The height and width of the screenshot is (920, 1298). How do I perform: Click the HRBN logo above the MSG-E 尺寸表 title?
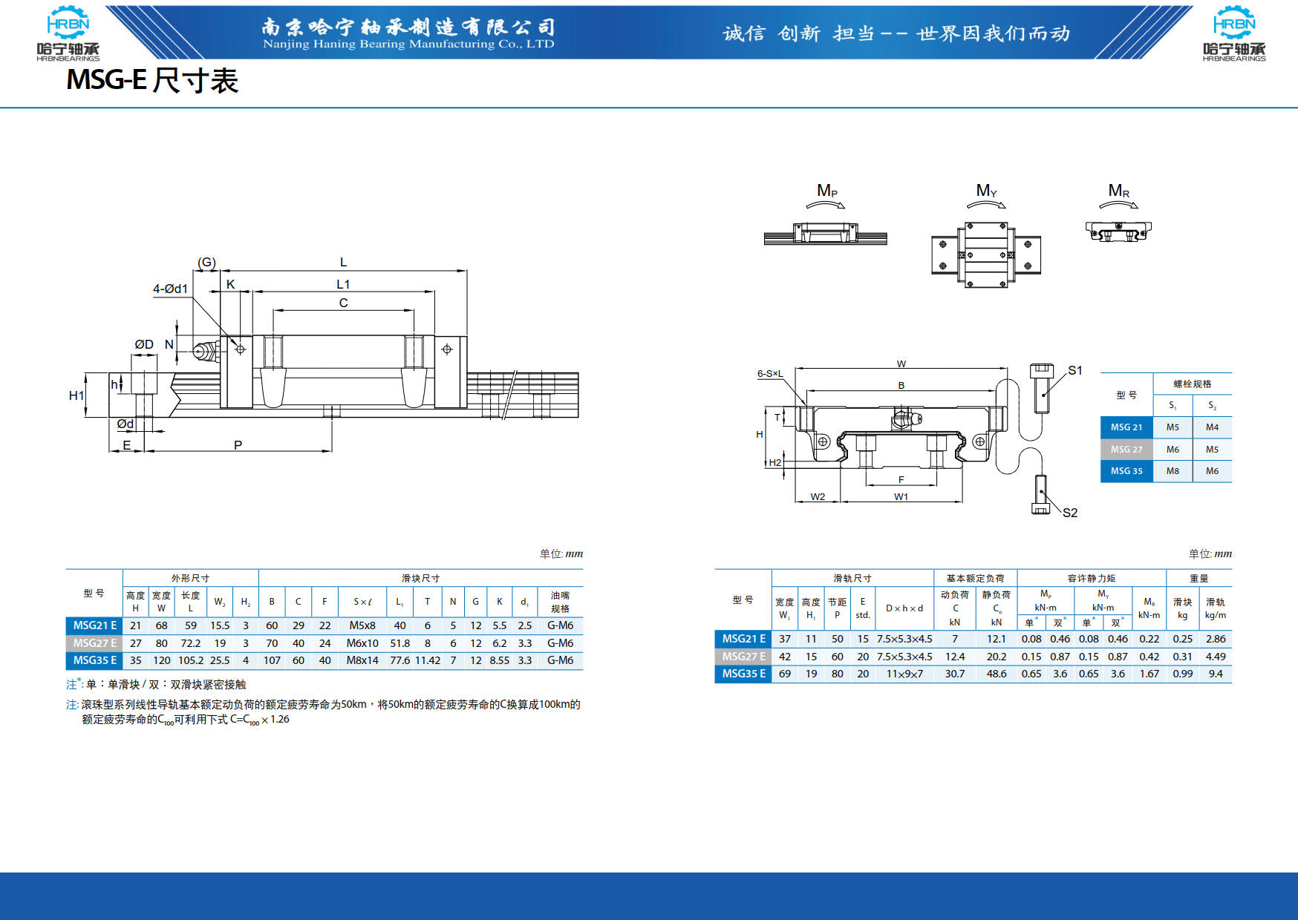click(x=68, y=33)
